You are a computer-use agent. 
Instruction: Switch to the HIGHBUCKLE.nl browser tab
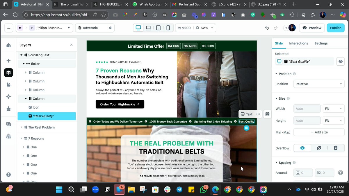click(110, 4)
